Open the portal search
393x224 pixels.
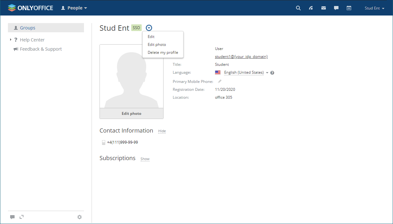(x=298, y=8)
